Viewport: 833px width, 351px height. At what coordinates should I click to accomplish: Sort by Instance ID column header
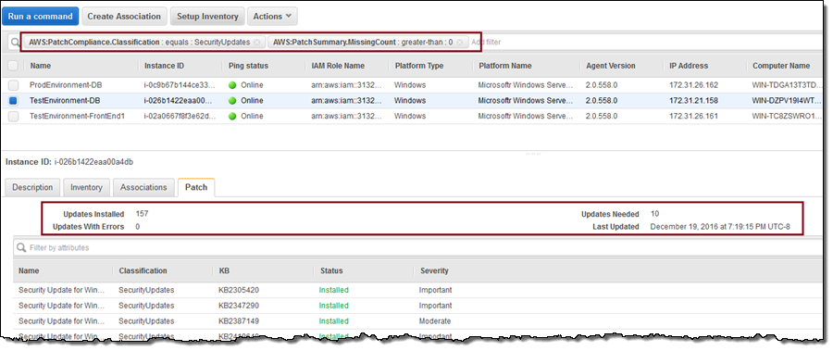164,66
